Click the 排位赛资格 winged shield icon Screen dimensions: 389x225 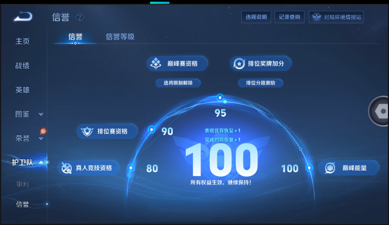click(x=87, y=131)
